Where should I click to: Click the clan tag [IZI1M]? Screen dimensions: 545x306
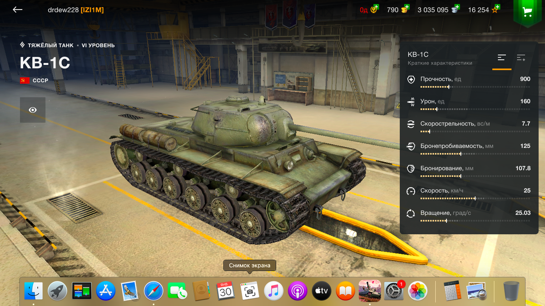[x=92, y=10]
